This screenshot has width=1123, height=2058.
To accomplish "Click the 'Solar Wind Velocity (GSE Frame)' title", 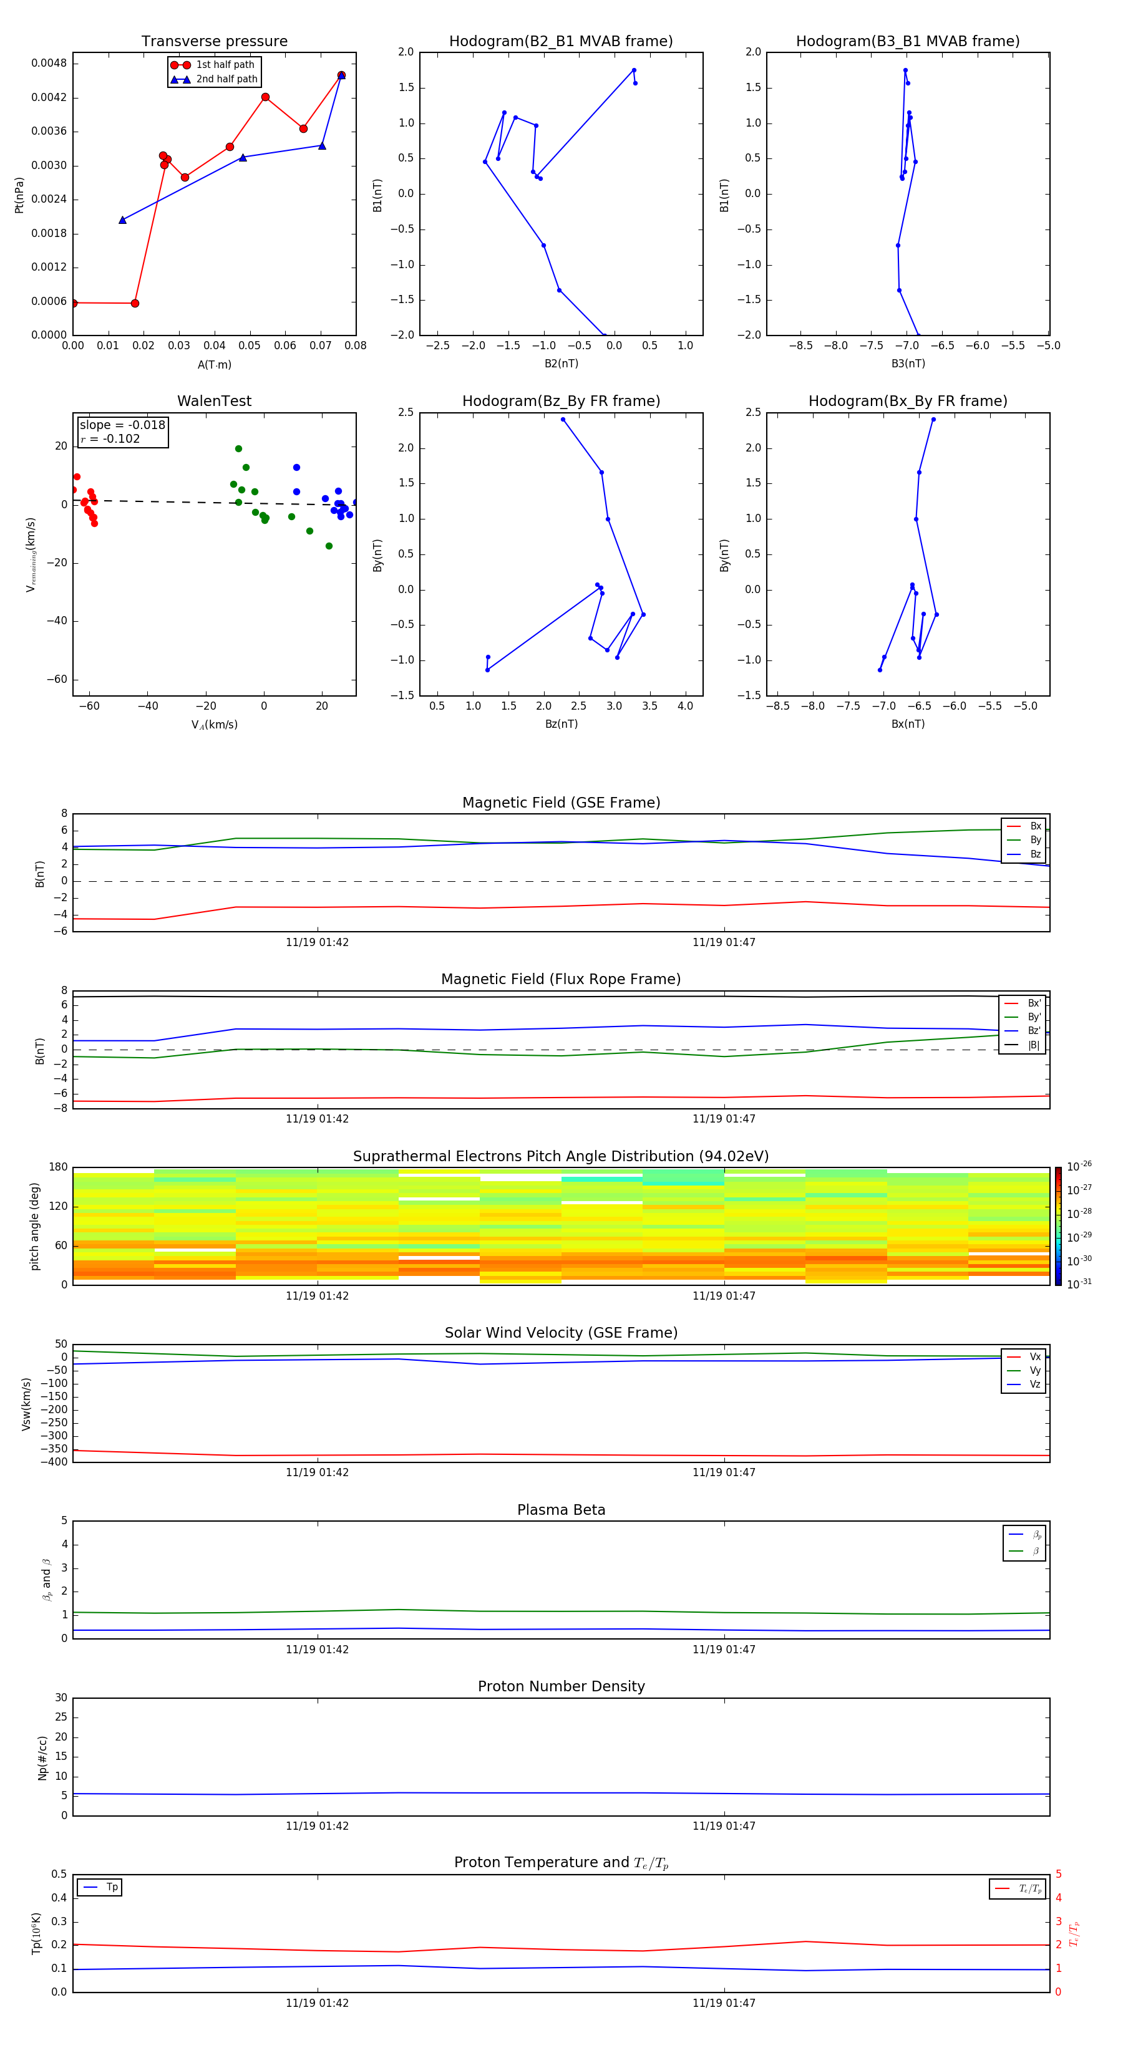I will [x=561, y=1333].
